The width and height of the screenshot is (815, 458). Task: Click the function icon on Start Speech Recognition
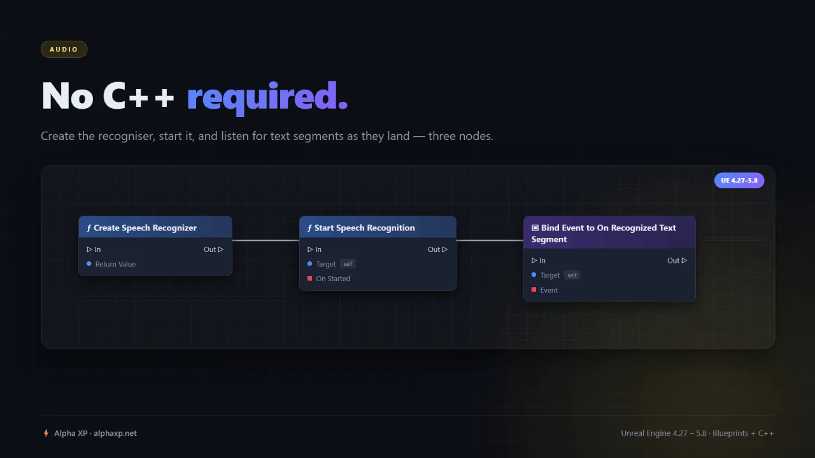tap(309, 228)
